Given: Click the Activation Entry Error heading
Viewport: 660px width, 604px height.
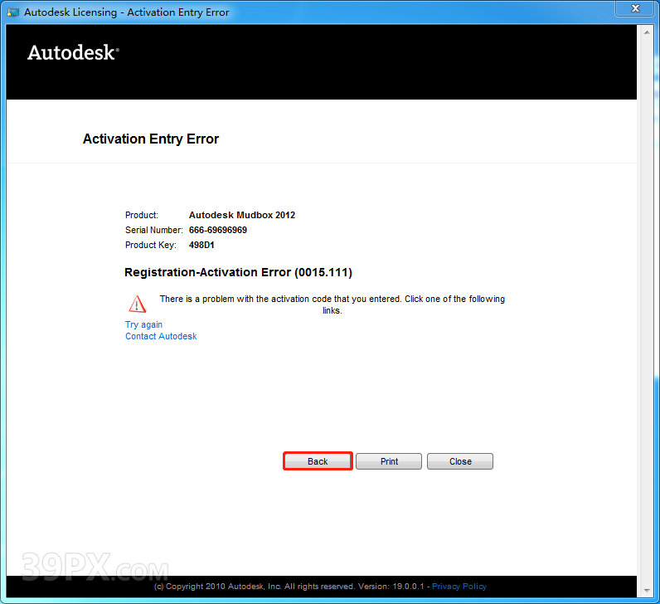Looking at the screenshot, I should (x=151, y=139).
